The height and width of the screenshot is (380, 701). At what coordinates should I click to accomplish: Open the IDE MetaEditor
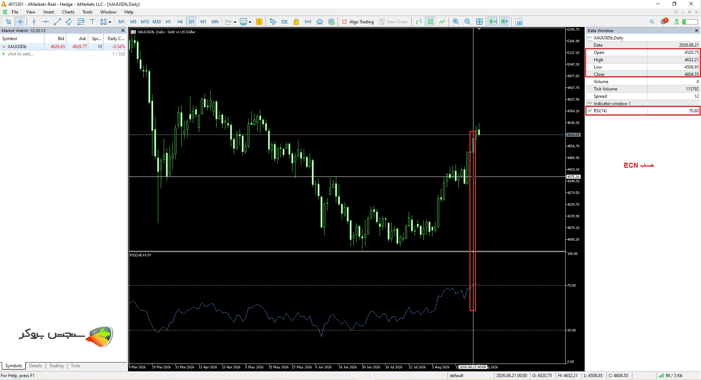click(x=284, y=22)
